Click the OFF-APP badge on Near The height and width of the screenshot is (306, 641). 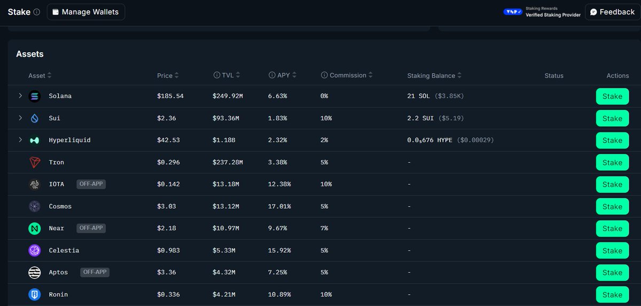[x=91, y=228]
